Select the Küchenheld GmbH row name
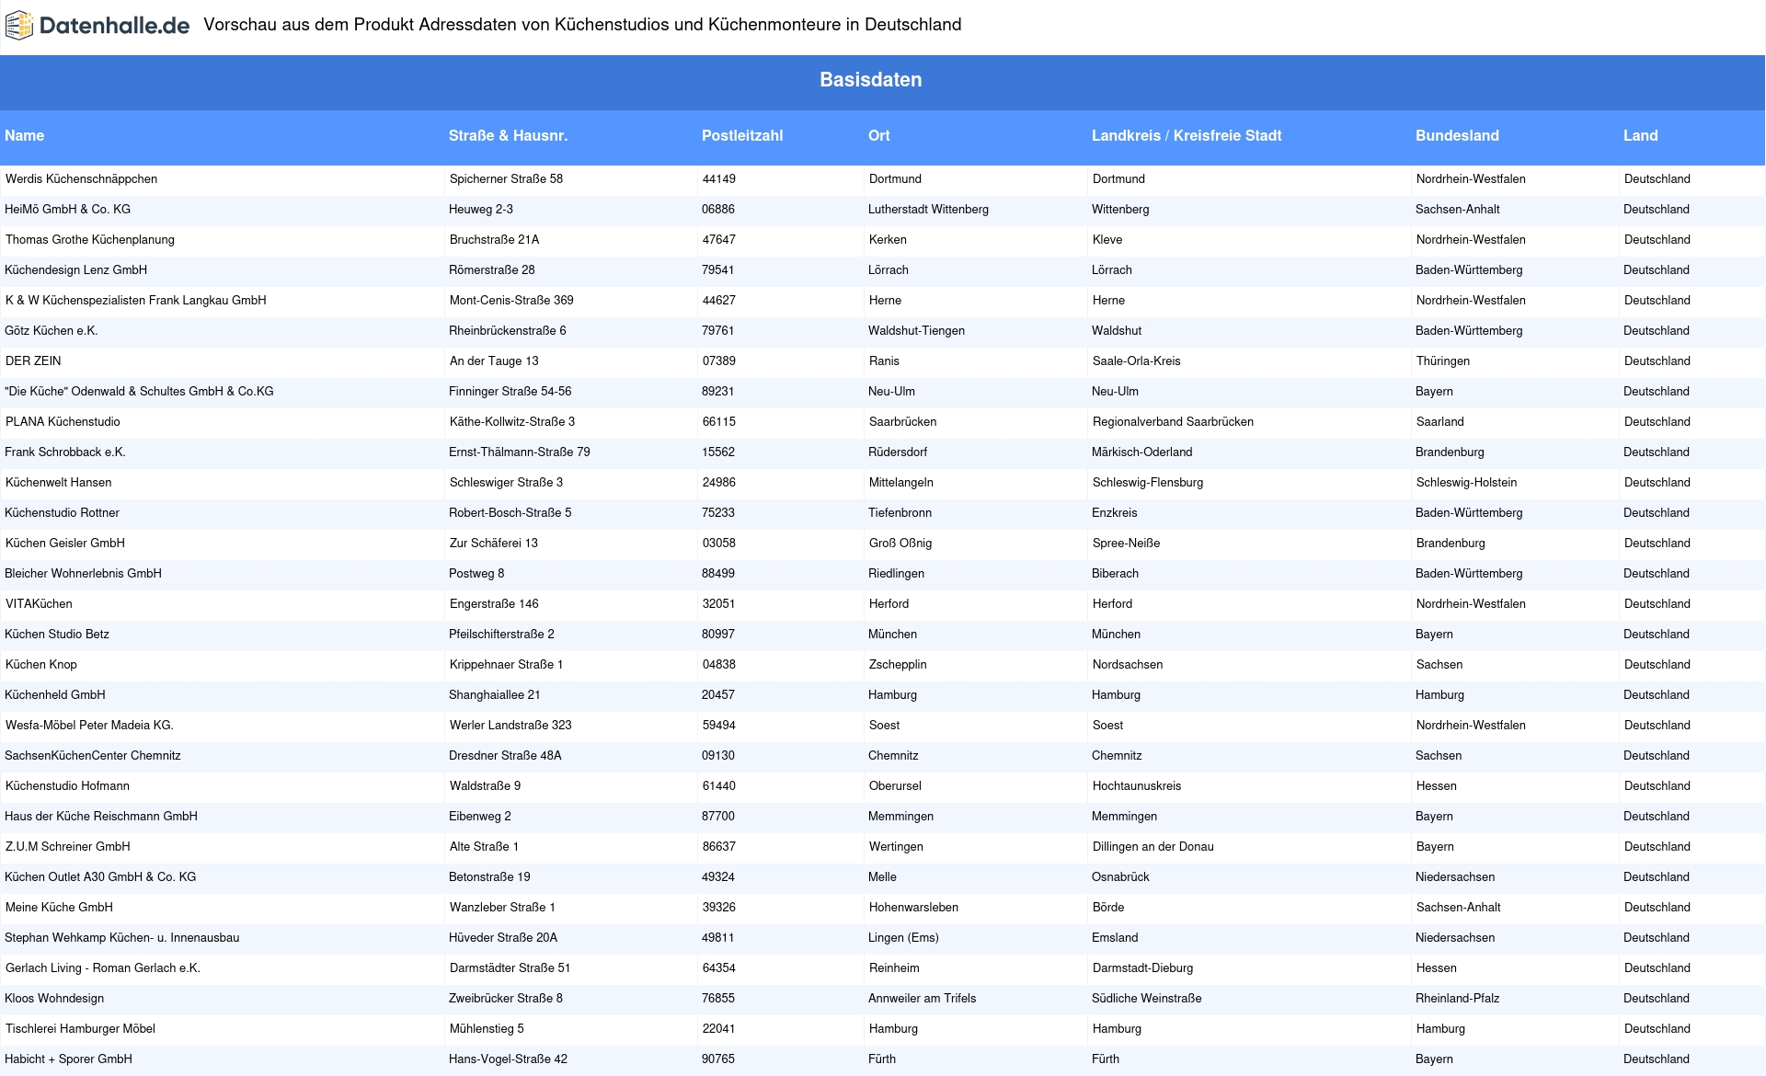 pos(55,695)
